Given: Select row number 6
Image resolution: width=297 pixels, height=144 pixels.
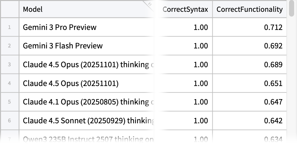Looking at the screenshot, I should tap(10, 121).
